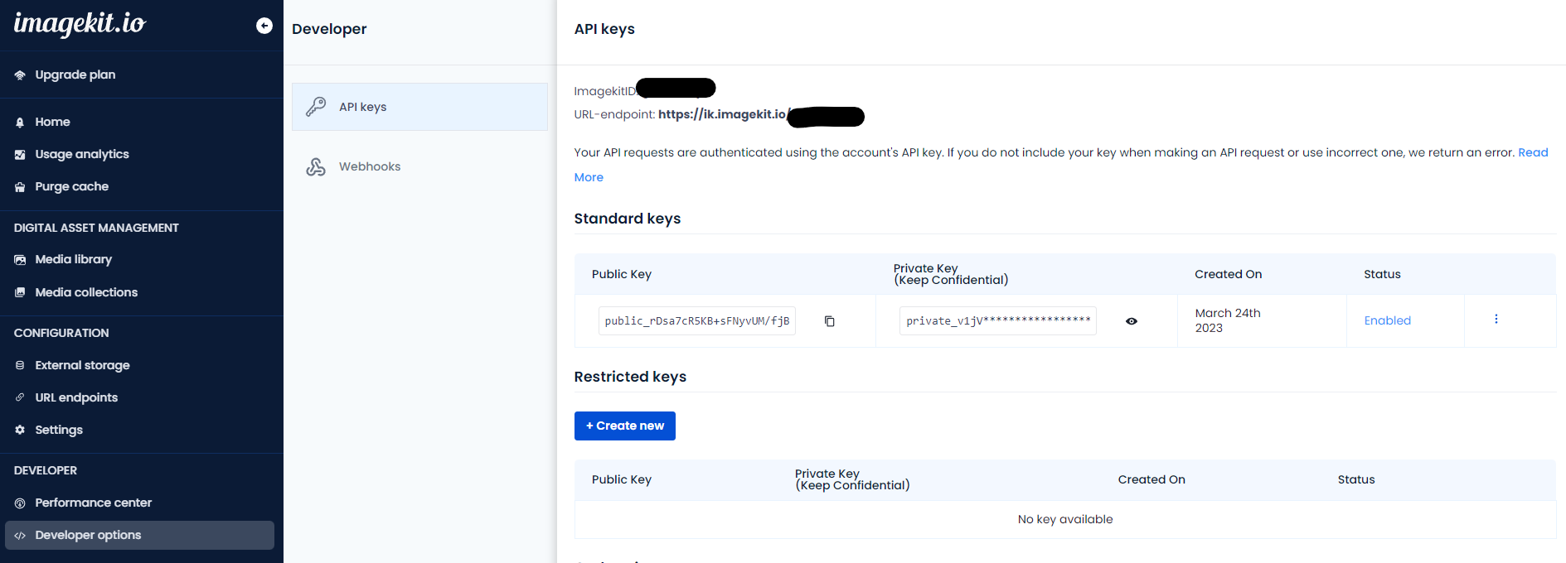This screenshot has width=1566, height=563.
Task: Click the External storage database icon
Action: (x=20, y=365)
